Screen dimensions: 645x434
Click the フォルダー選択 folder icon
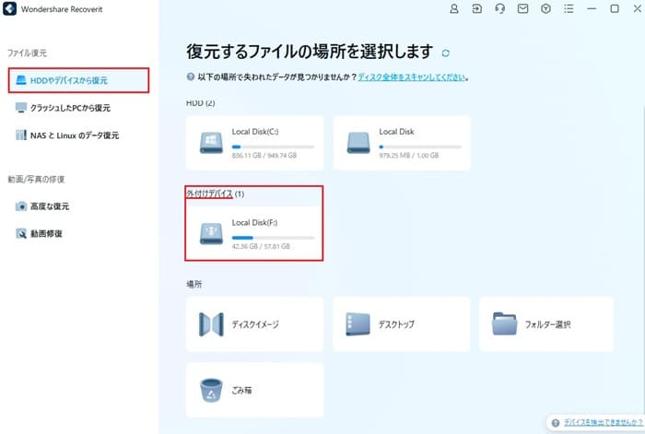click(504, 324)
